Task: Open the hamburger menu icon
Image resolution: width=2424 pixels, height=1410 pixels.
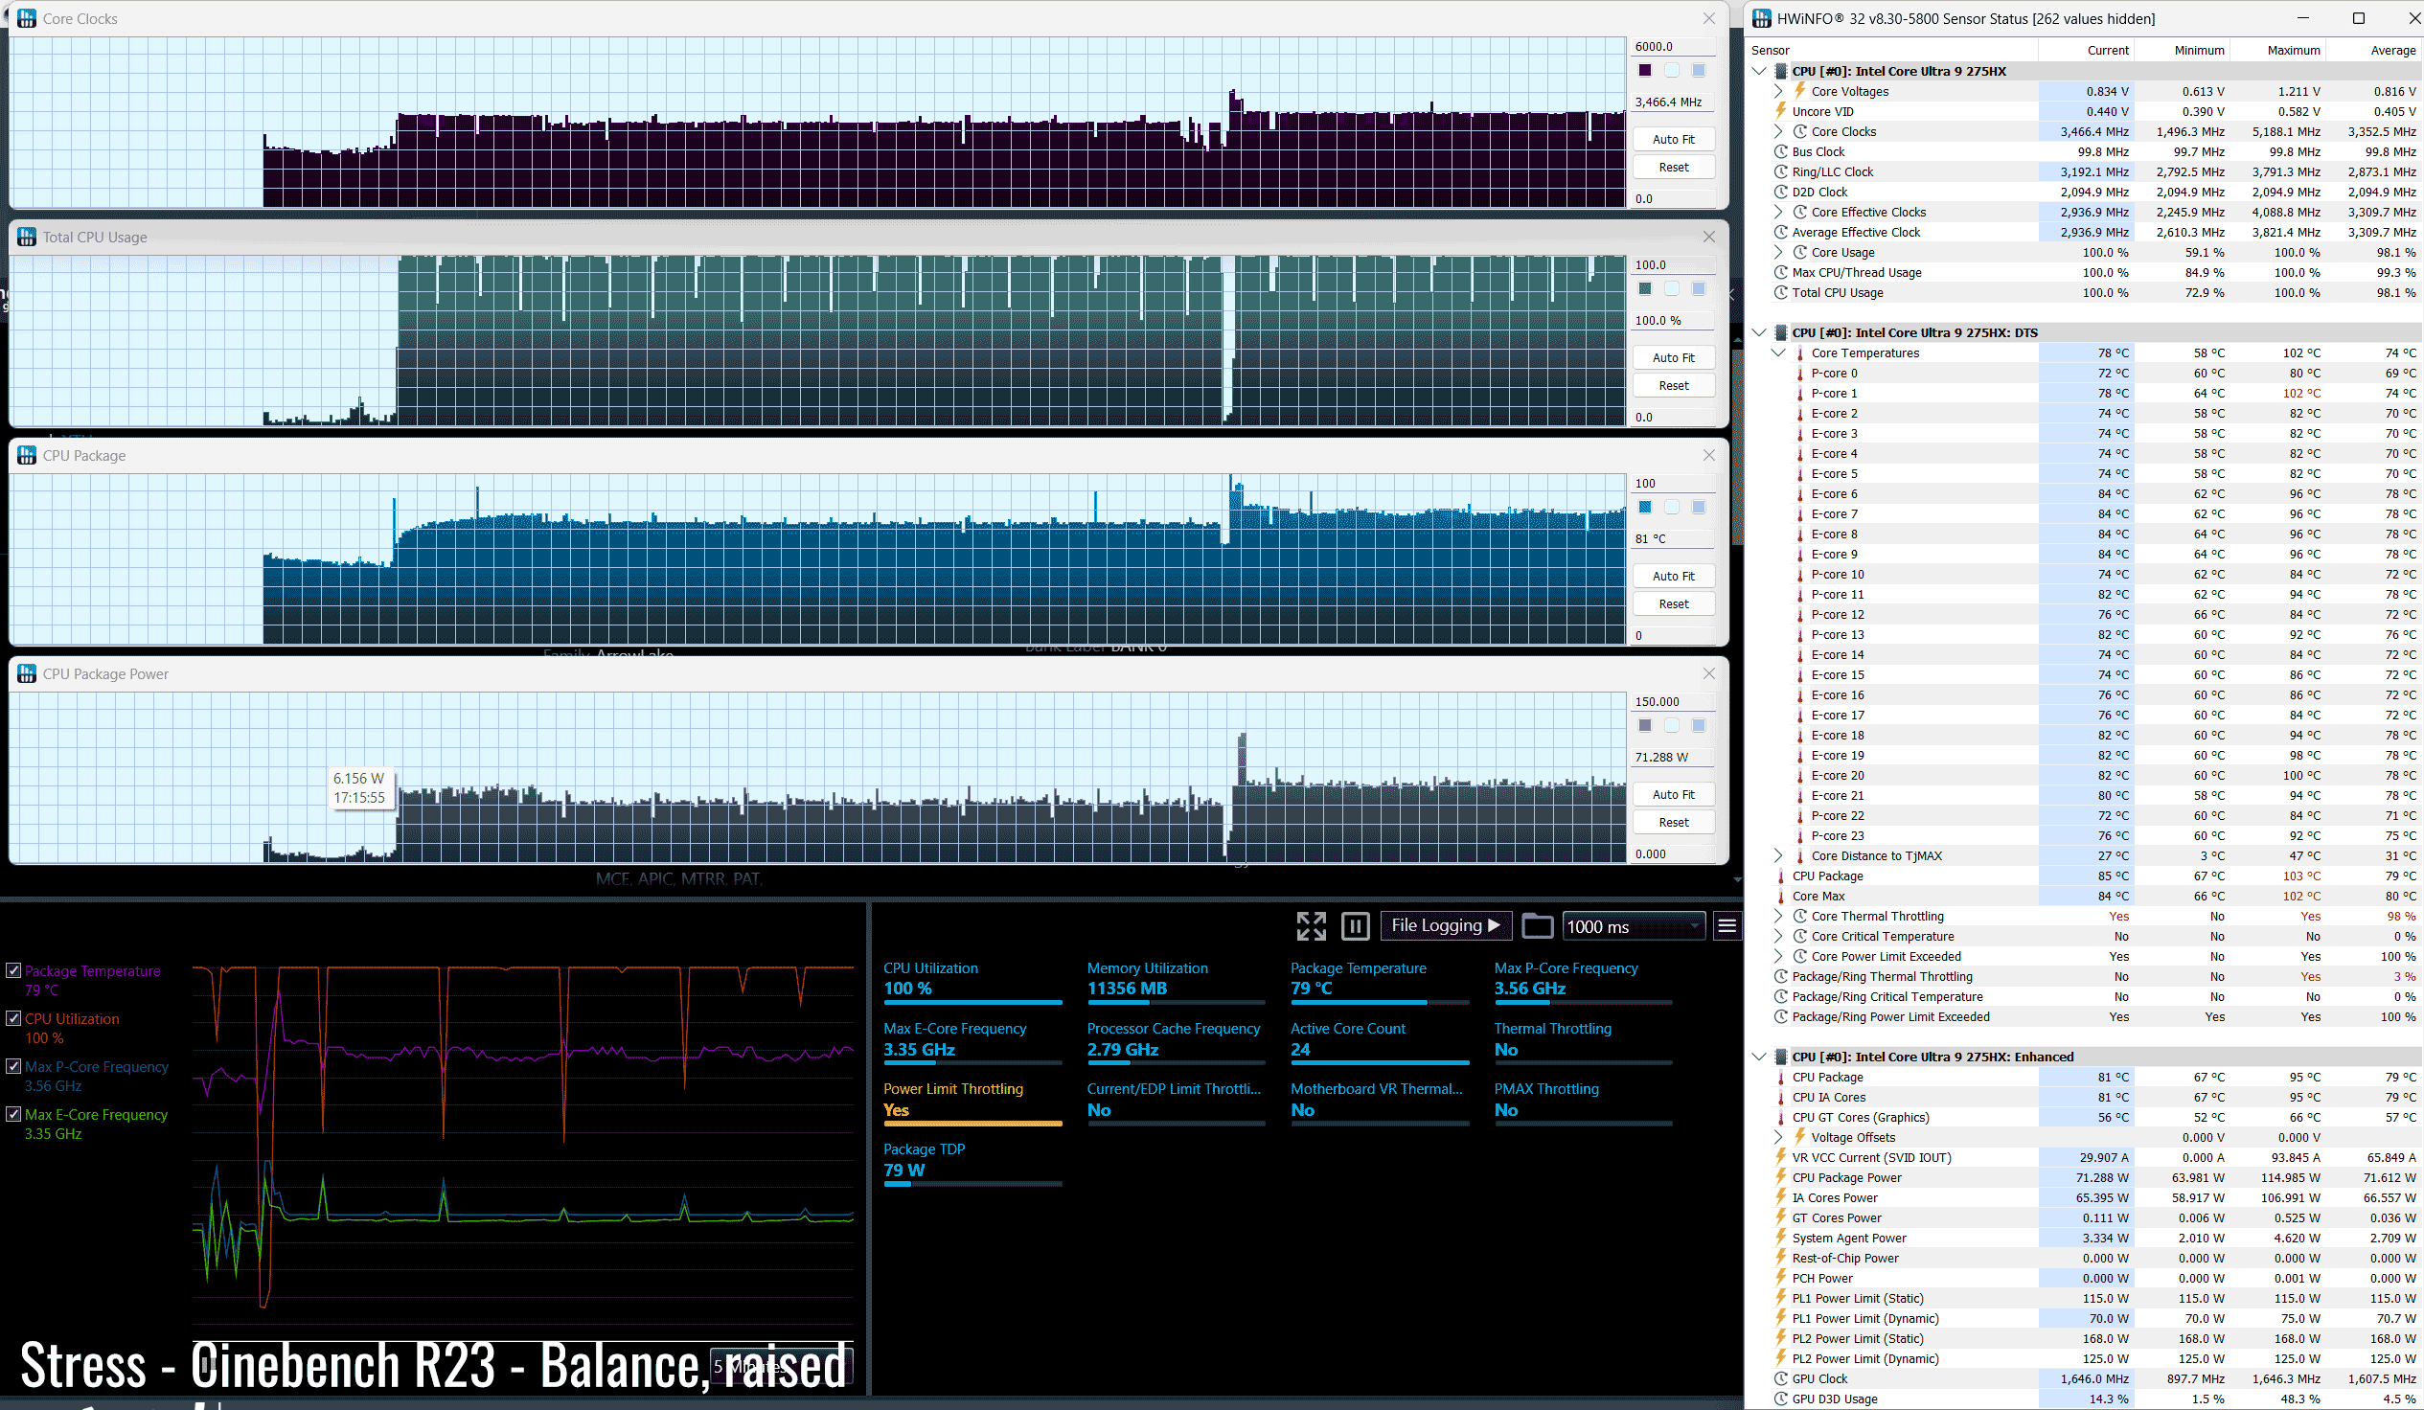Action: coord(1727,926)
